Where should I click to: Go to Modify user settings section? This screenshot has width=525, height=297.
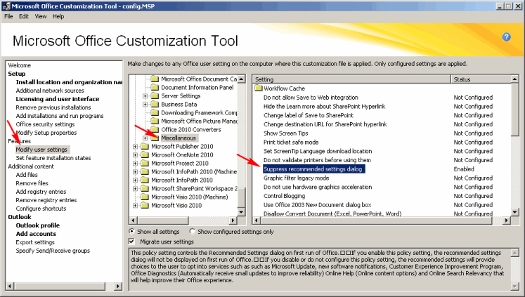click(x=41, y=150)
